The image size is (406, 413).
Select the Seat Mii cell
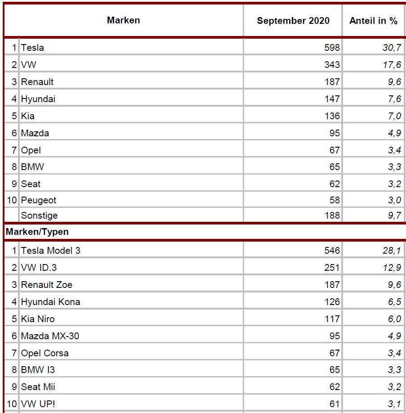tap(38, 387)
